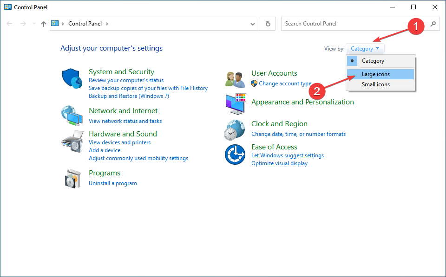This screenshot has width=446, height=277.
Task: Expand the View by Category dropdown
Action: pos(365,49)
